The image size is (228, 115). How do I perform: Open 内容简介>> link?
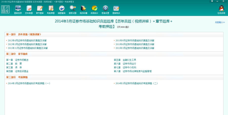click(x=220, y=22)
